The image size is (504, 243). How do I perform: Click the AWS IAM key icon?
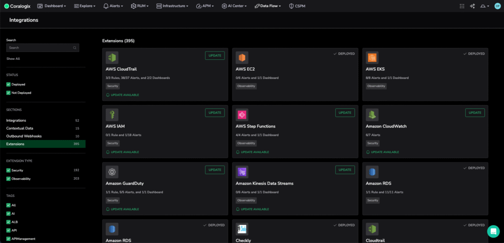coord(112,115)
